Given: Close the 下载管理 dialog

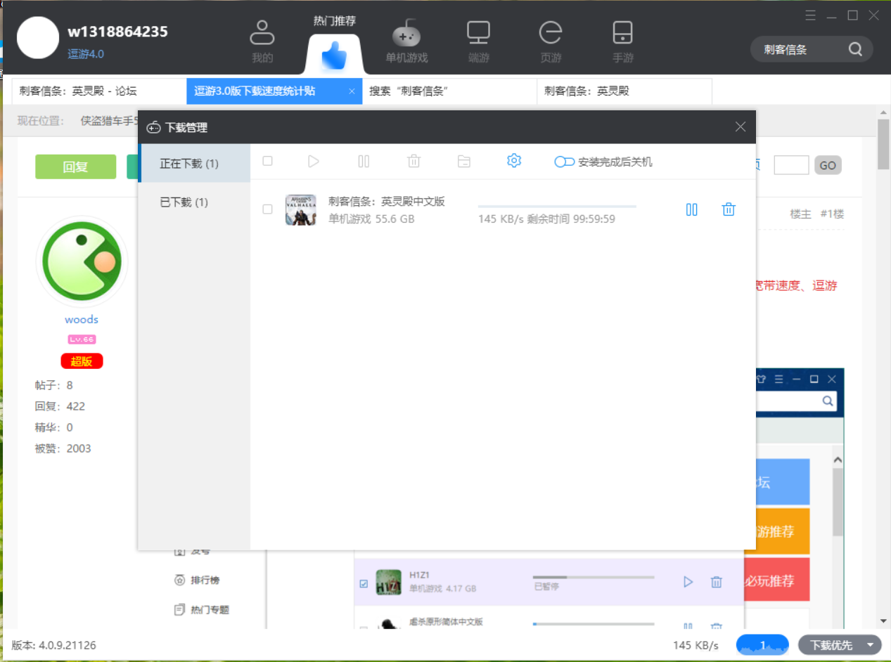Looking at the screenshot, I should point(741,127).
